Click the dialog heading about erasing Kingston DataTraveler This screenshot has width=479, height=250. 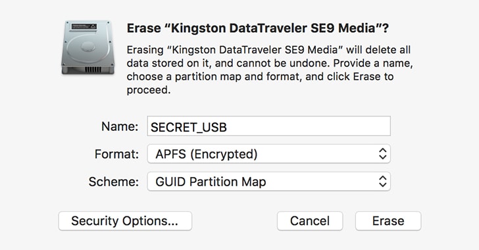(x=258, y=28)
